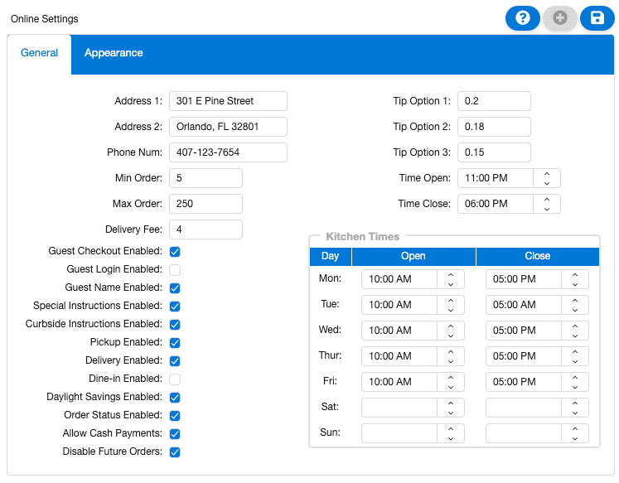Toggle Allow Cash Payments checkbox
619x483 pixels.
click(x=175, y=434)
